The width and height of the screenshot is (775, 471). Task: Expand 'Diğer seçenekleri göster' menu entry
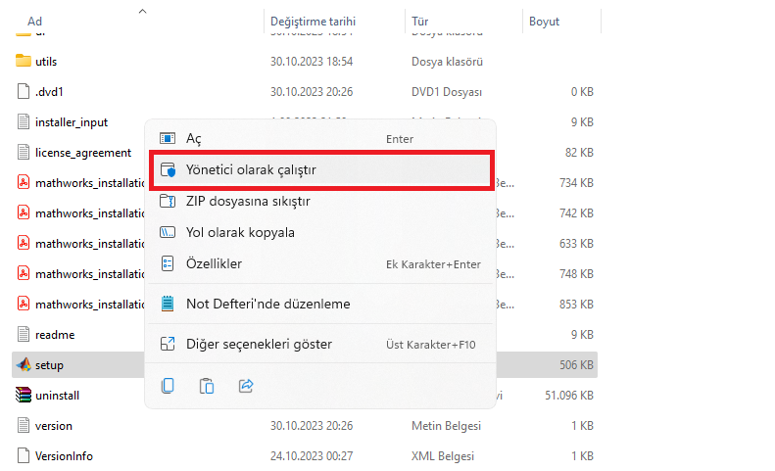tap(259, 344)
